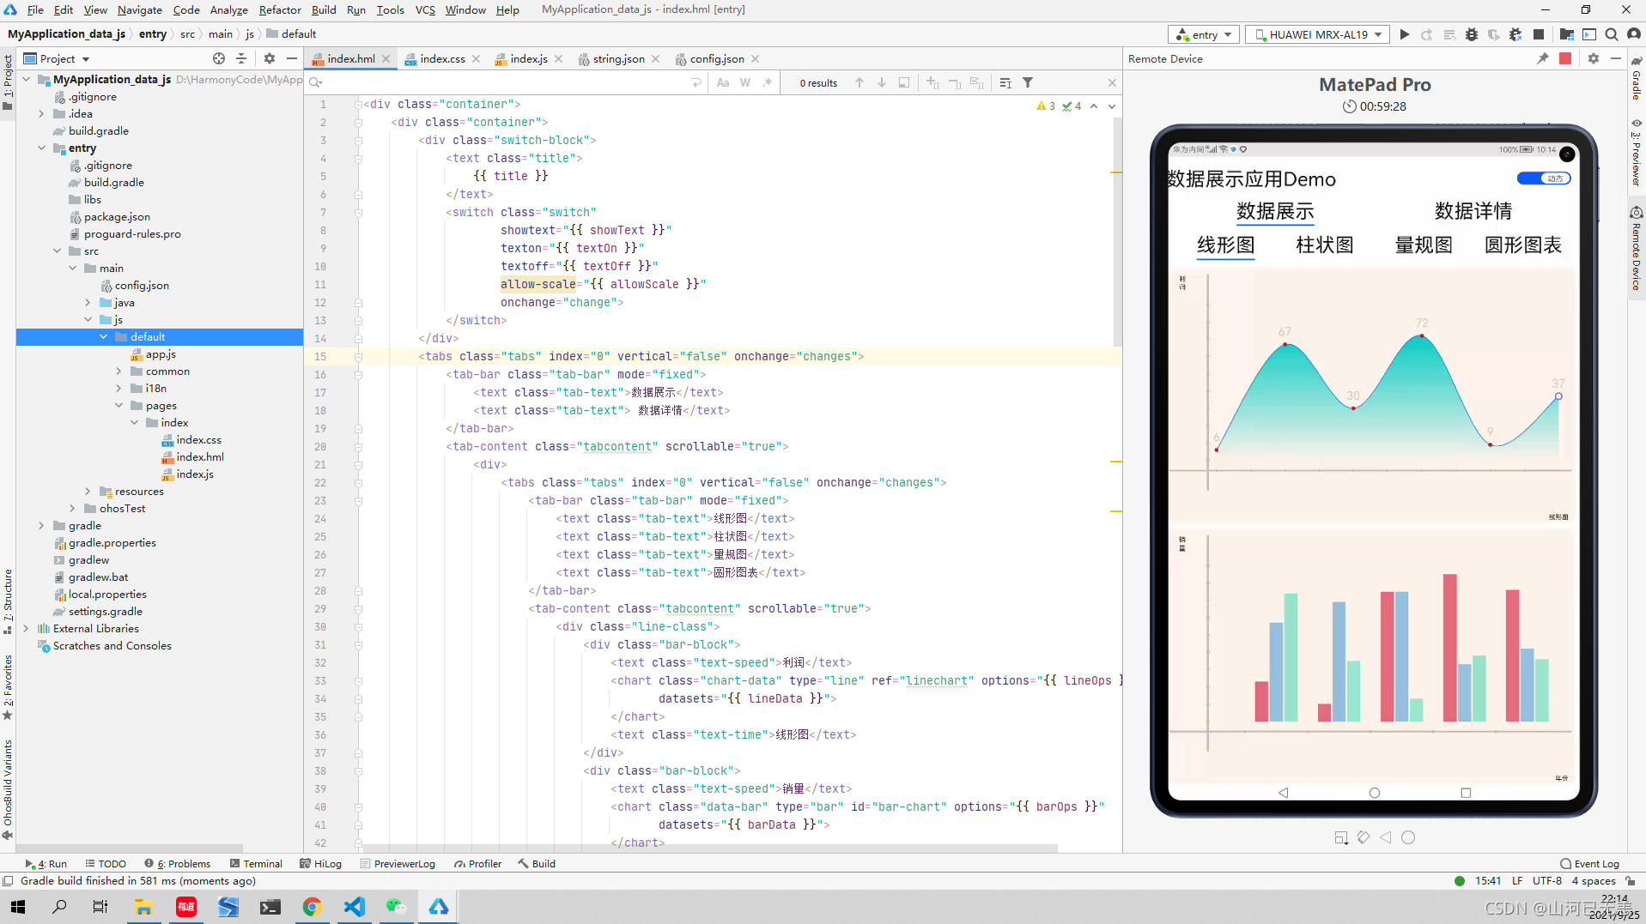Click the find search input field
1646x924 pixels.
(507, 82)
